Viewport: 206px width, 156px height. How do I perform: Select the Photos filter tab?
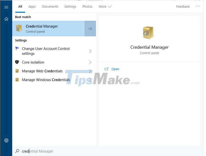click(x=87, y=7)
